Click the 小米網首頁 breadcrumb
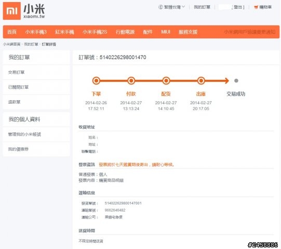Image resolution: width=281 pixels, height=249 pixels. (x=11, y=44)
